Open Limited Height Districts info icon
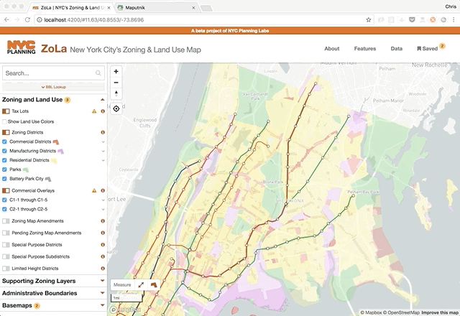Viewport: 460px width, 316px height. click(x=103, y=268)
